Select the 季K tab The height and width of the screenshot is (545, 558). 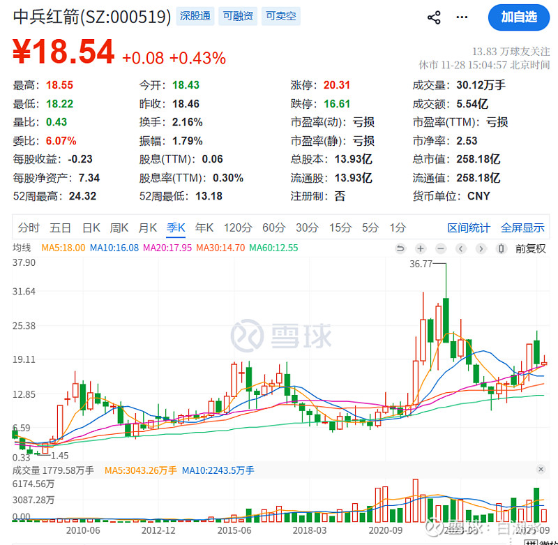point(176,227)
